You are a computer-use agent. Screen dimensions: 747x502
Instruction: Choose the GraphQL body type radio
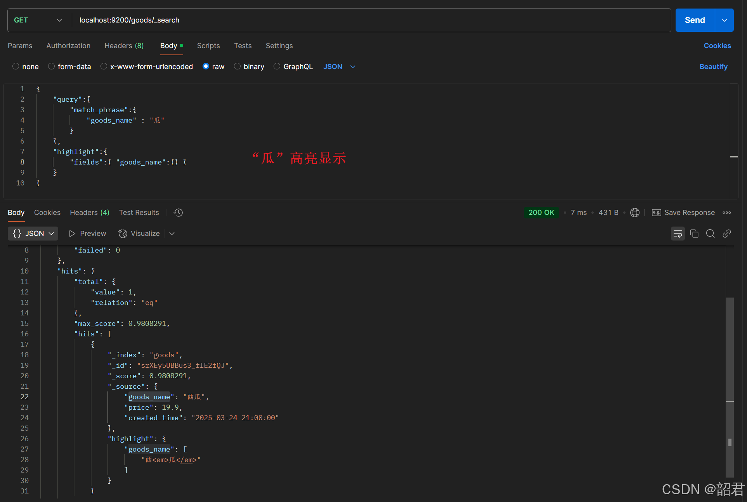[277, 66]
